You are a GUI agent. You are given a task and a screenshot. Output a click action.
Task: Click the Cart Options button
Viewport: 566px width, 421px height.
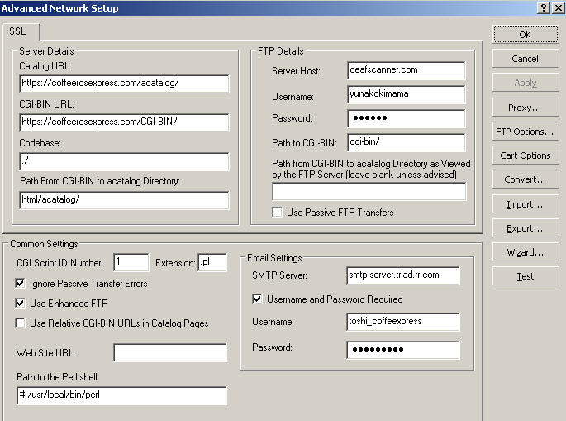click(x=525, y=155)
